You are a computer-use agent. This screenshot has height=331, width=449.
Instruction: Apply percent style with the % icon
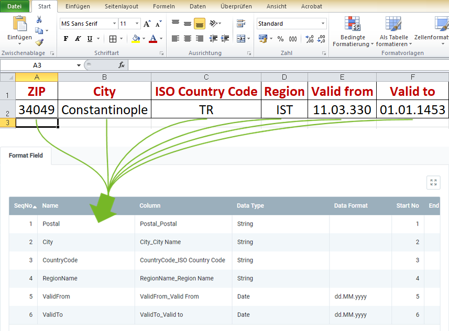coord(280,39)
